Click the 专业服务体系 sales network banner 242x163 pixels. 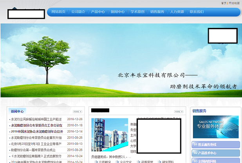point(215,127)
